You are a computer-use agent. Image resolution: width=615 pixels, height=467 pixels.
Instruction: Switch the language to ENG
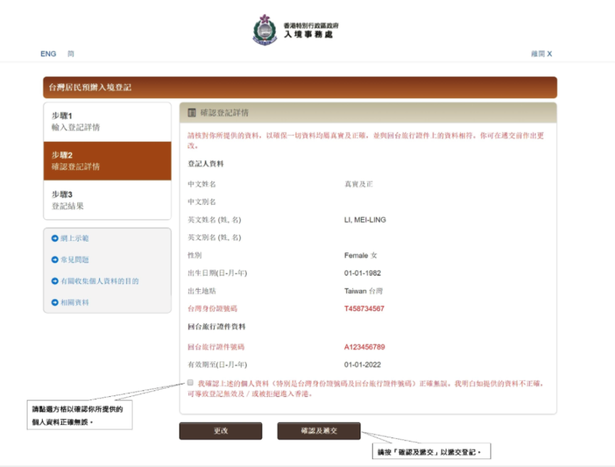point(48,53)
